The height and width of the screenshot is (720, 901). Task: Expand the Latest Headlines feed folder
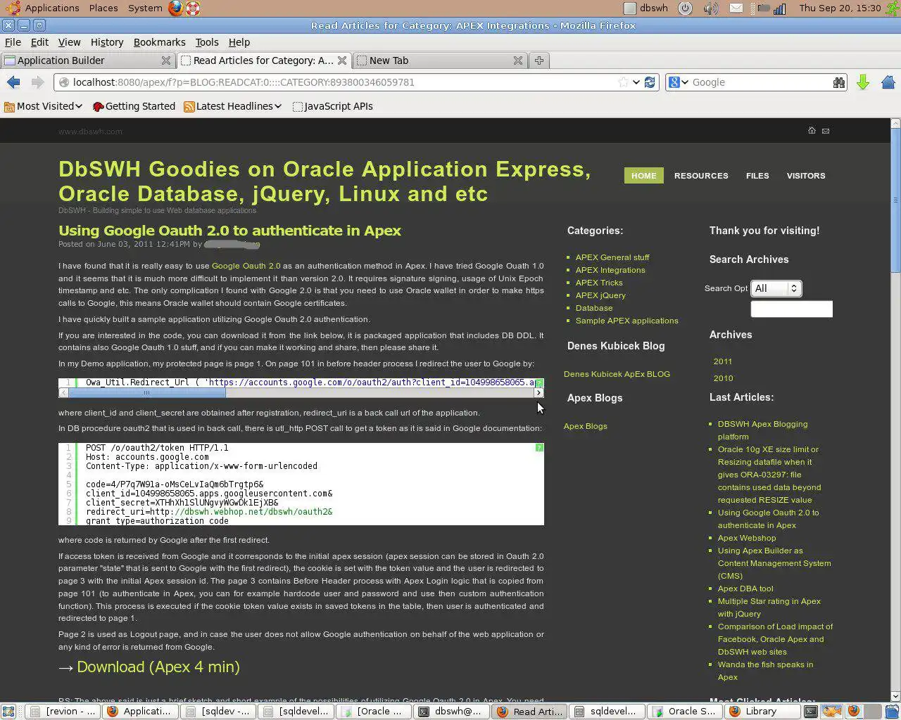coord(233,106)
